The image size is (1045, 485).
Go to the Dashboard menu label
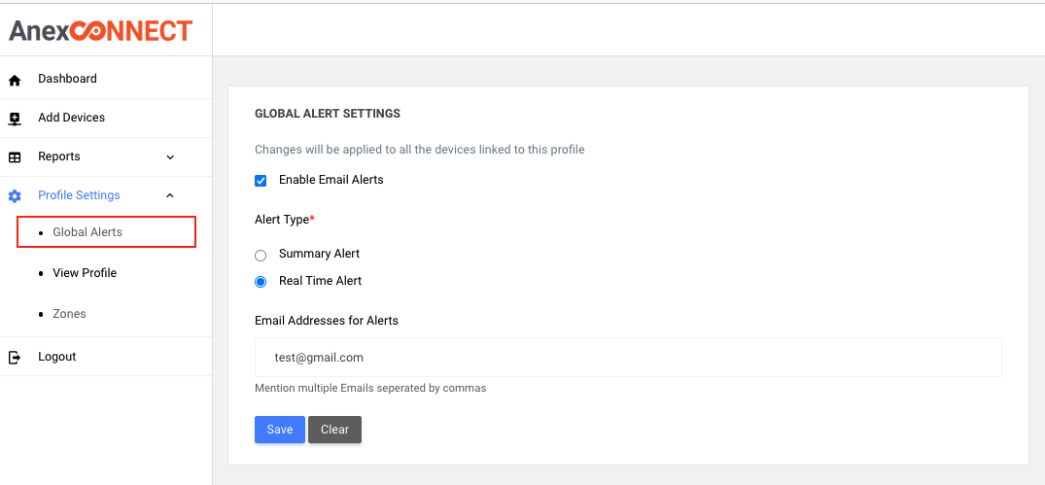tap(67, 79)
